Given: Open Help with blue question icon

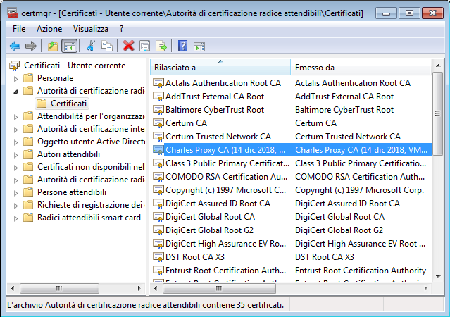Looking at the screenshot, I should 182,46.
